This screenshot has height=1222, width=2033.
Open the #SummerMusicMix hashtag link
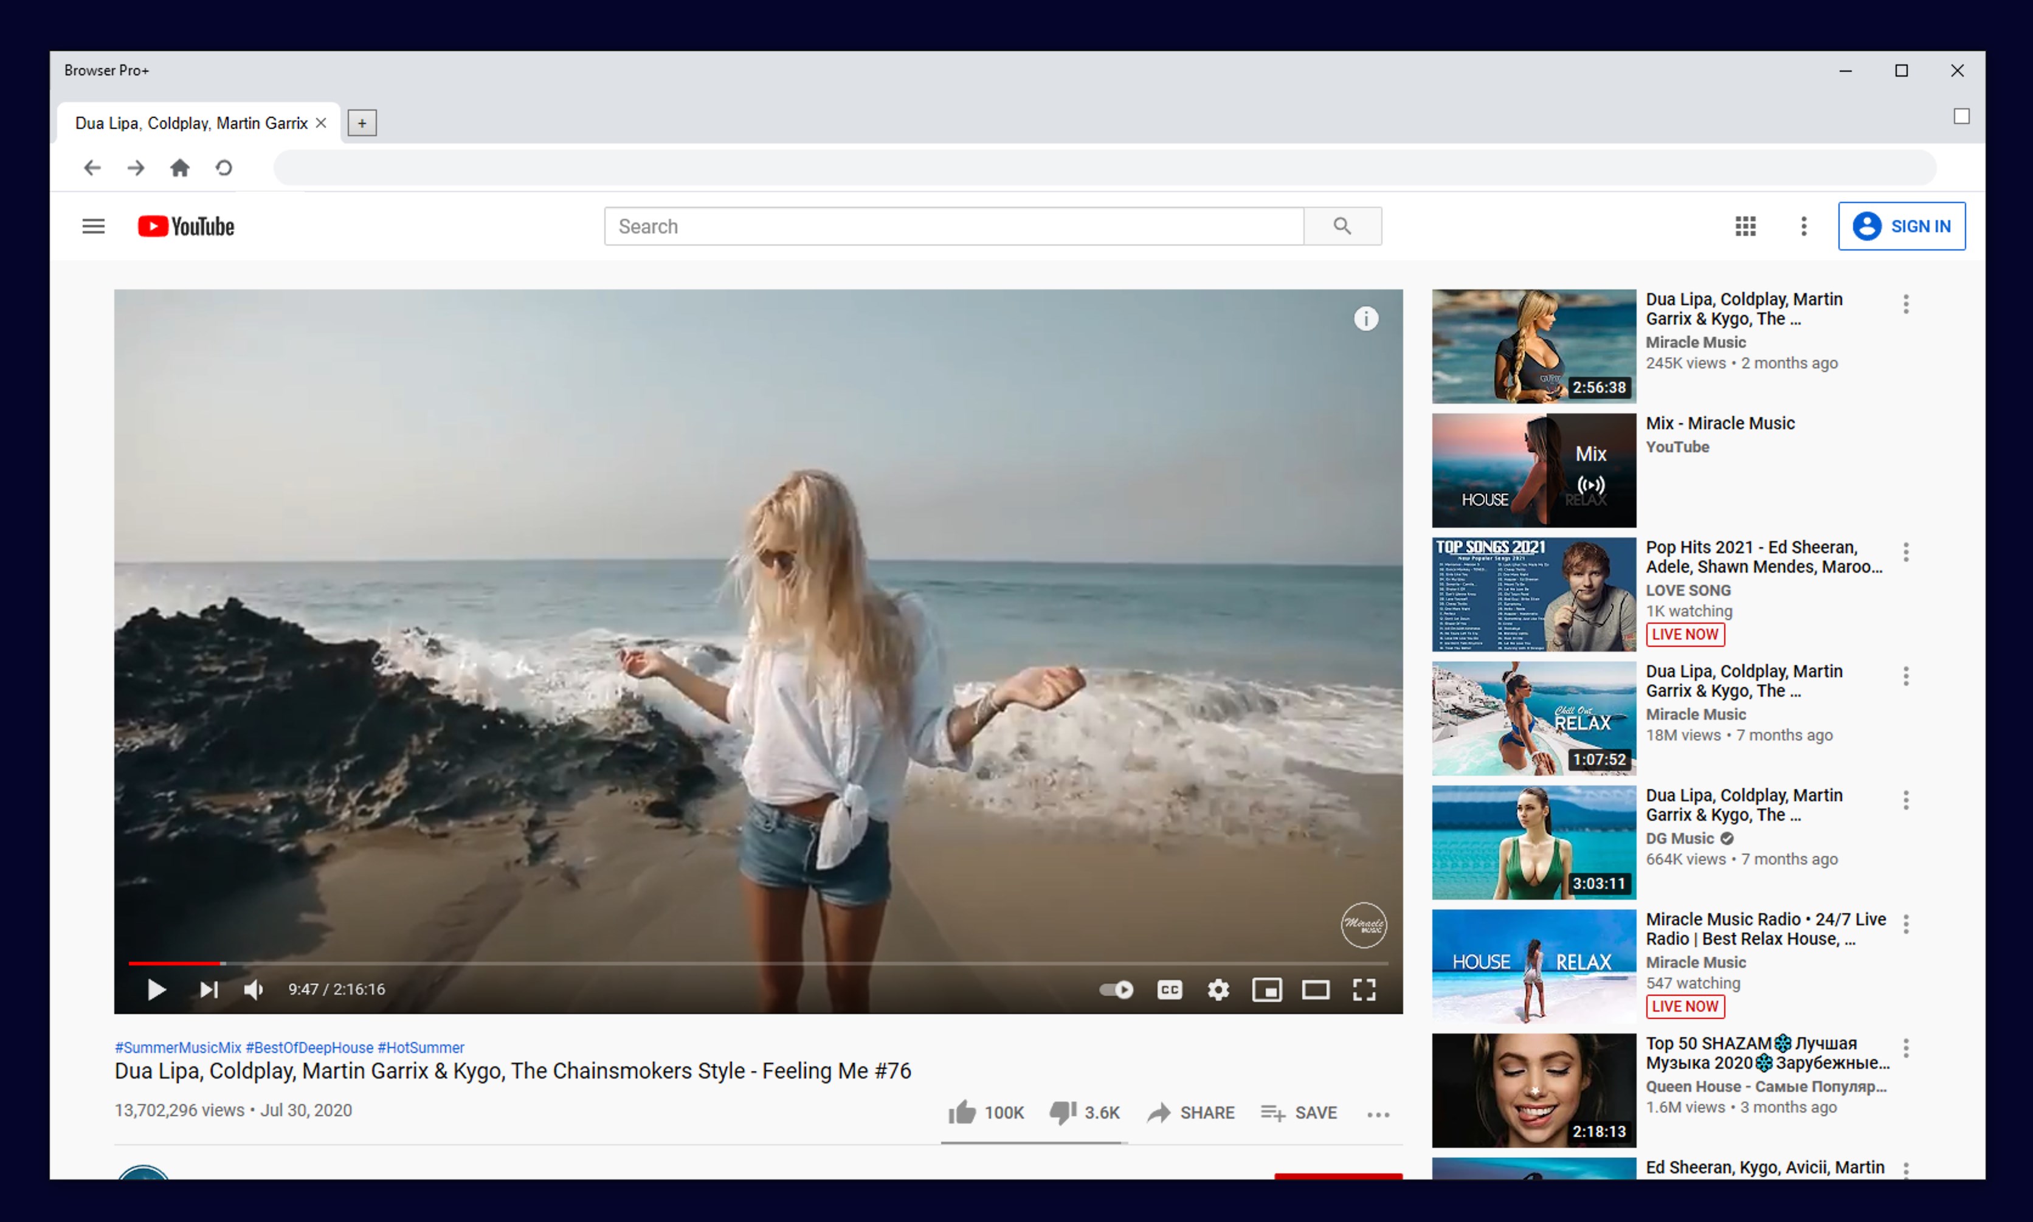[x=178, y=1048]
